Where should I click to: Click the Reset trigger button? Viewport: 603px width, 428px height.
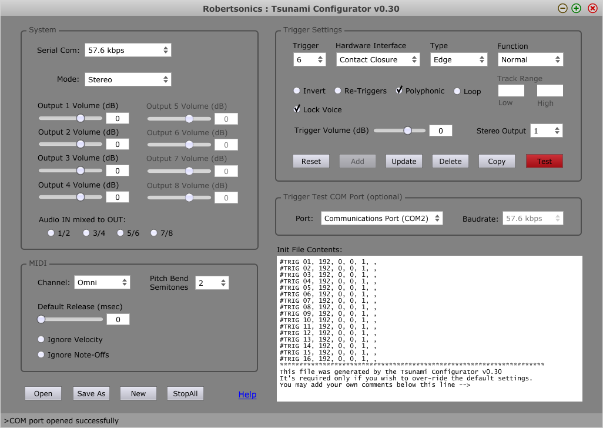311,162
